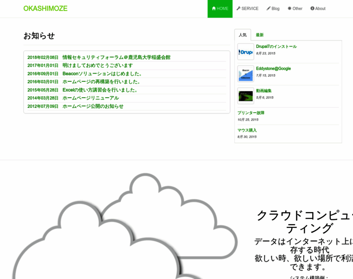Open Excelの使い方講習会を行いました news item
The width and height of the screenshot is (353, 279).
click(100, 90)
